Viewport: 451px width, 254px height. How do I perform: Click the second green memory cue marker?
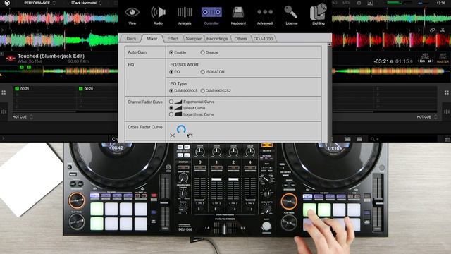pos(29,67)
